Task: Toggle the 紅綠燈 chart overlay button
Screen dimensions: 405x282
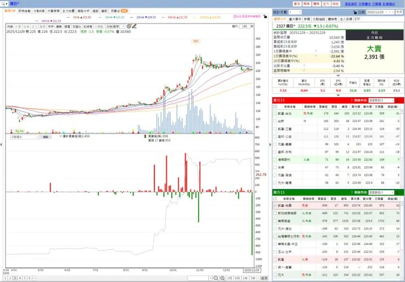Action: point(88,26)
